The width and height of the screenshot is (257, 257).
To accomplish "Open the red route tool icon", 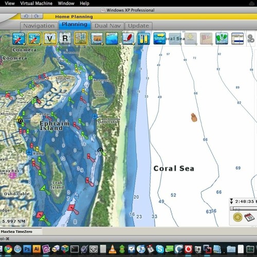I will 128,39.
